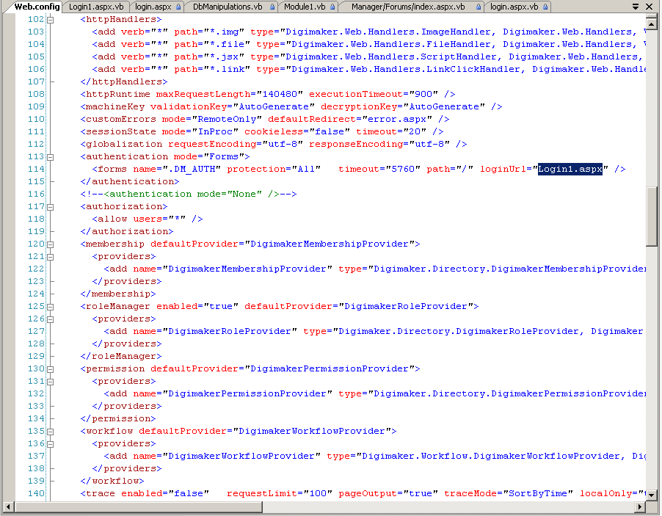Click the ".DM_AUTH" forms name value

pyautogui.click(x=192, y=169)
